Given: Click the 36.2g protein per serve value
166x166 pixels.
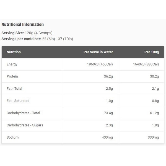Looking at the screenshot, I should [x=108, y=76].
